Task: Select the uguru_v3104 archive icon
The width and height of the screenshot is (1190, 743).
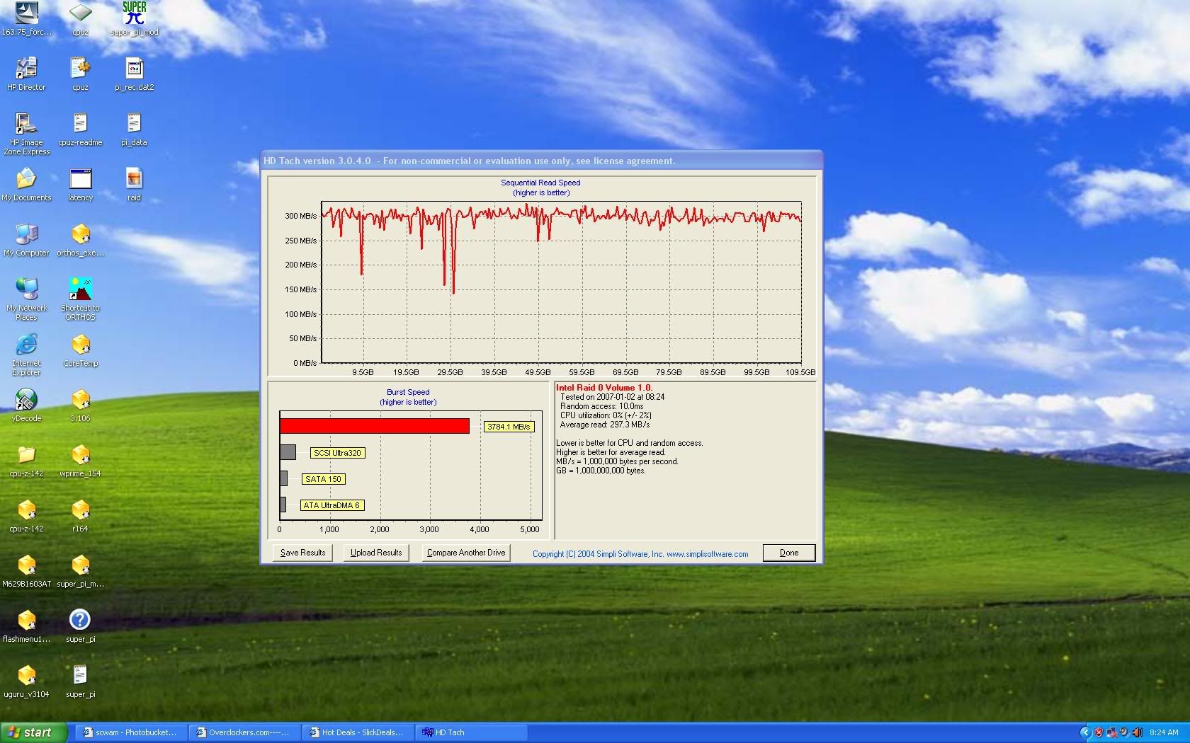Action: coord(26,681)
